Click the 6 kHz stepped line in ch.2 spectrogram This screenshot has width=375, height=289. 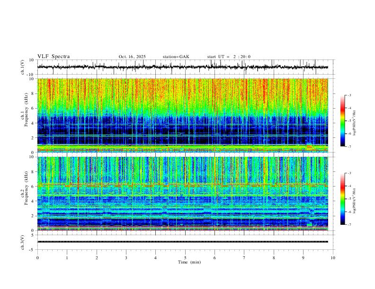pos(183,185)
